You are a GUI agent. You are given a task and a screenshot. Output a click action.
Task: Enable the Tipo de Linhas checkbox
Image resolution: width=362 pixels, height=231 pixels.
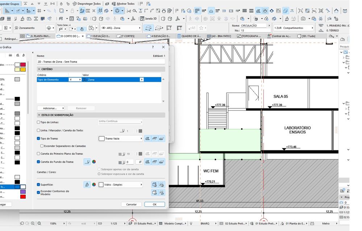tap(38, 122)
